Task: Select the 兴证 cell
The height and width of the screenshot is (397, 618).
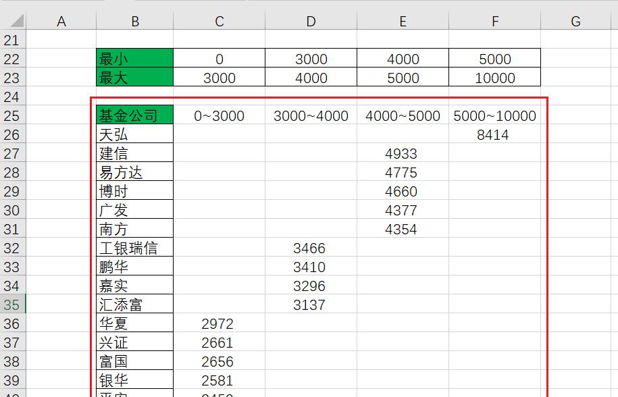Action: 135,342
